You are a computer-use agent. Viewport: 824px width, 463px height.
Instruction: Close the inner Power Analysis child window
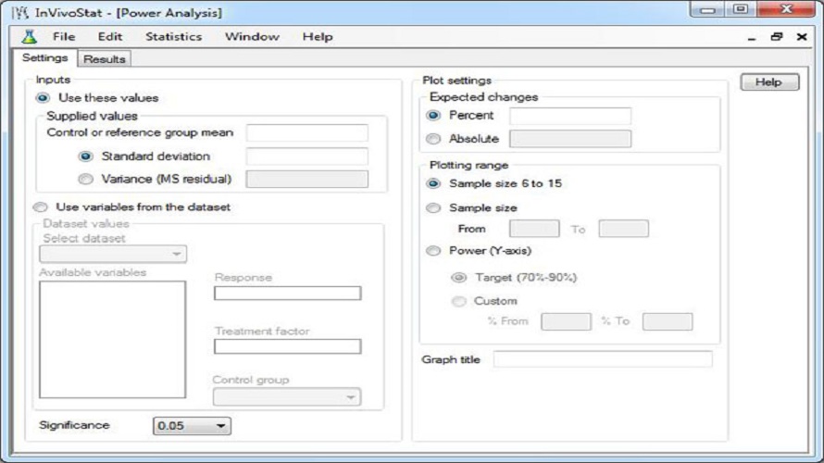tap(802, 37)
